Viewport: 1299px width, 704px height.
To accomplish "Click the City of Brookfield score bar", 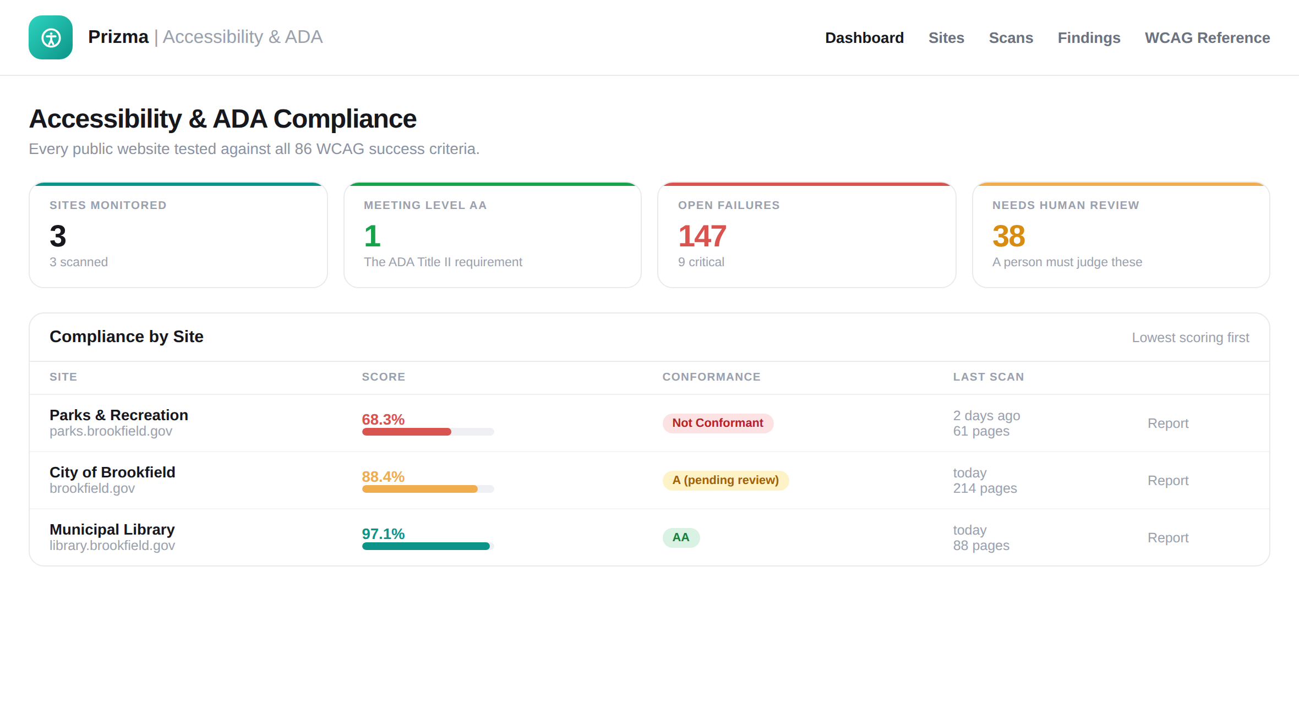I will (x=428, y=489).
